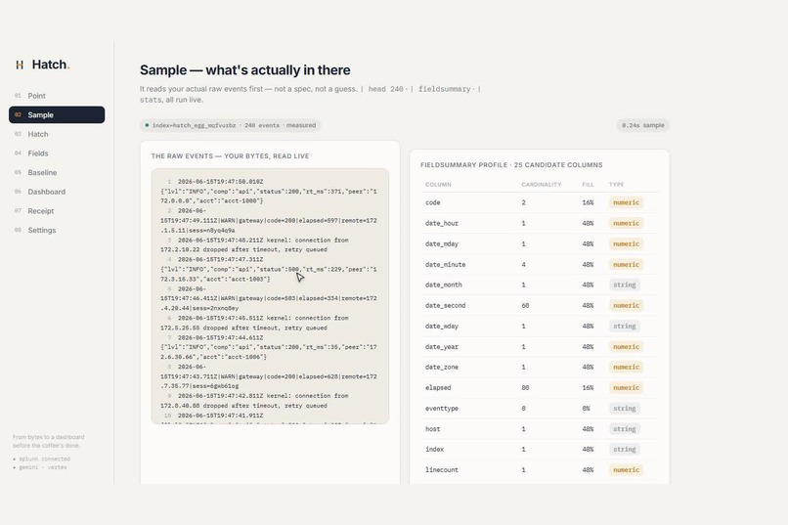Click the 'fieldsummary' inline code text
The width and height of the screenshot is (788, 525).
(444, 89)
